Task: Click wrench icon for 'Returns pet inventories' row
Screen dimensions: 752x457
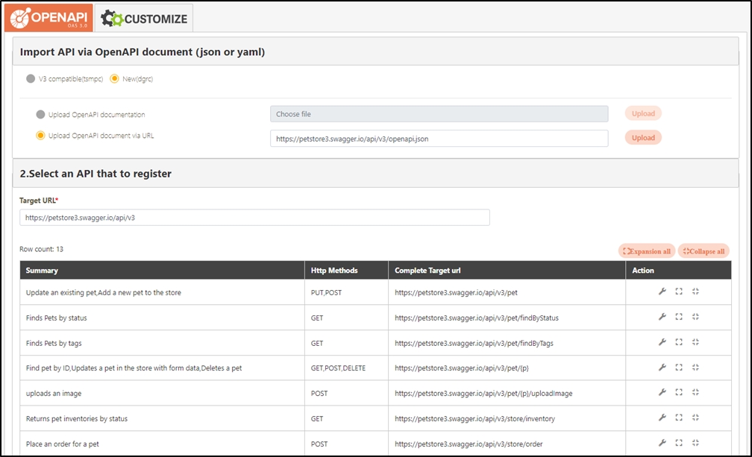Action: pyautogui.click(x=662, y=417)
